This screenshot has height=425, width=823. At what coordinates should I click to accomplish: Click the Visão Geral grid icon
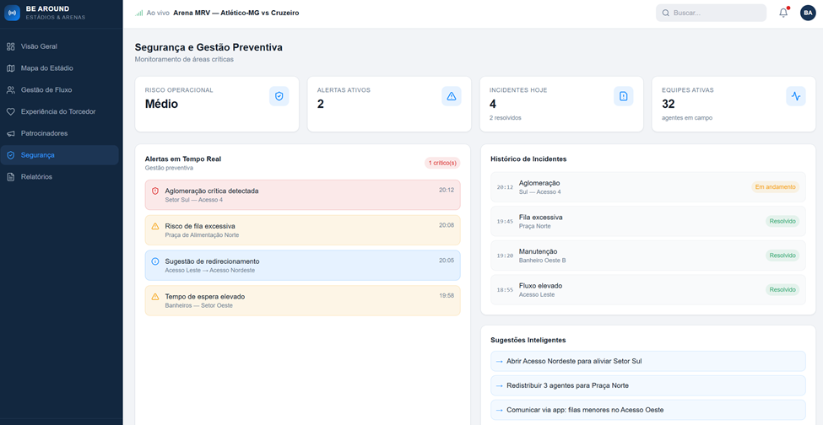(10, 46)
